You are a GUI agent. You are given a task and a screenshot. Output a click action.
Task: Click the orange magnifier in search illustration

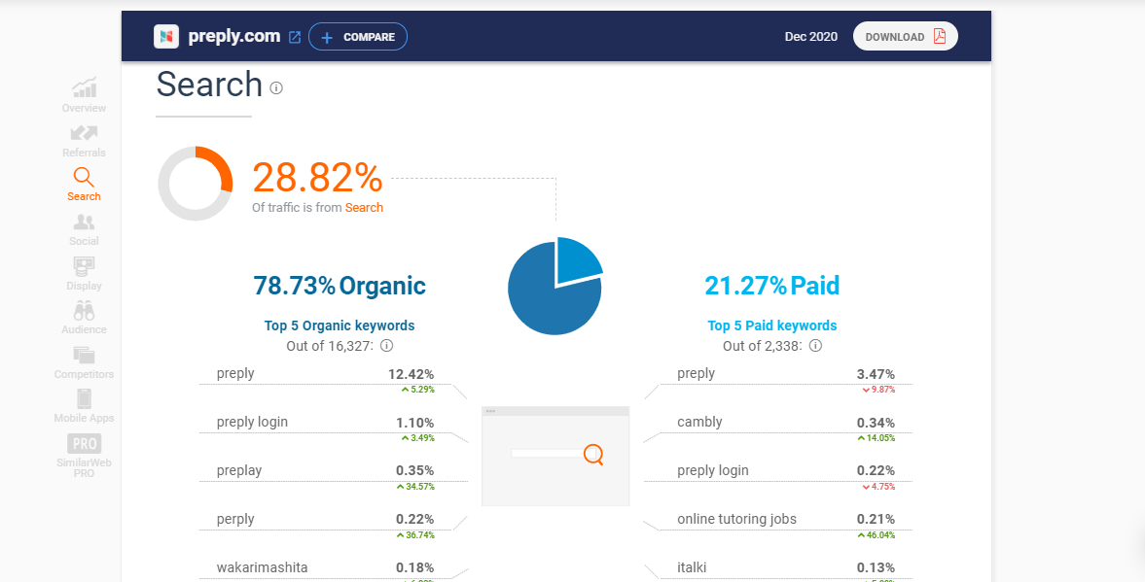593,455
